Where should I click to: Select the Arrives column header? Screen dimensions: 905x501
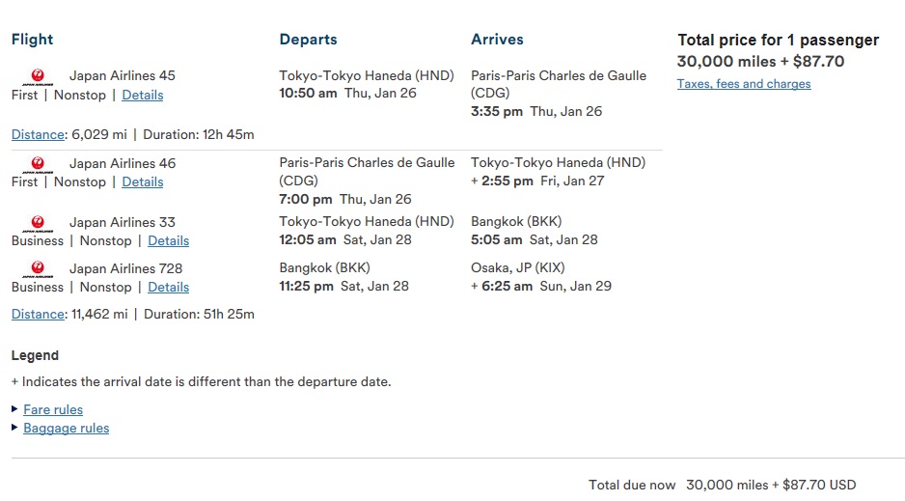click(x=497, y=40)
